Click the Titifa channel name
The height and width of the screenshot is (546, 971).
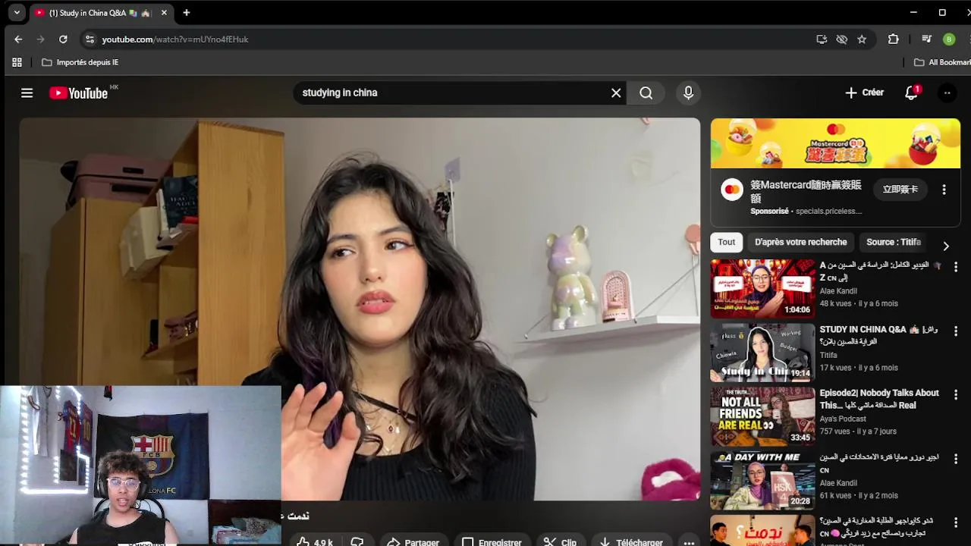tap(828, 355)
